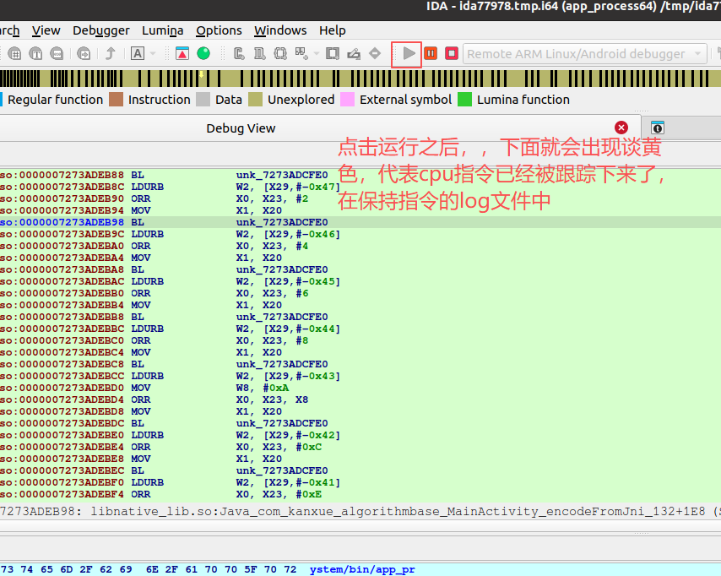Image resolution: width=721 pixels, height=576 pixels.
Task: Switch to the Debug View tab
Action: (x=241, y=128)
